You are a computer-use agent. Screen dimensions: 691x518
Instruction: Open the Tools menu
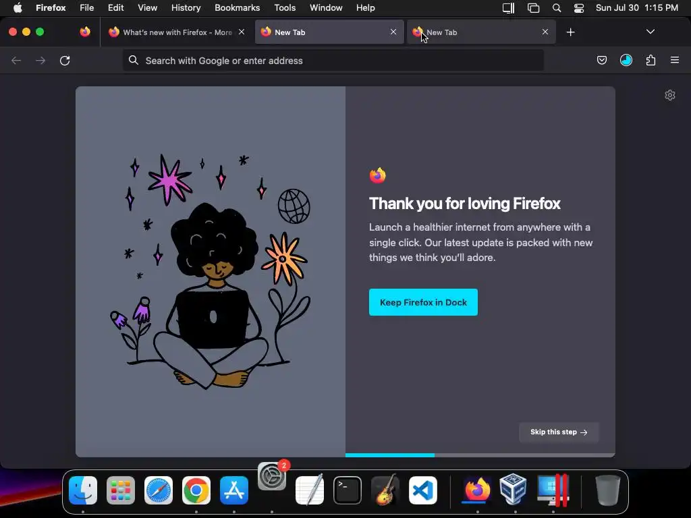point(285,7)
